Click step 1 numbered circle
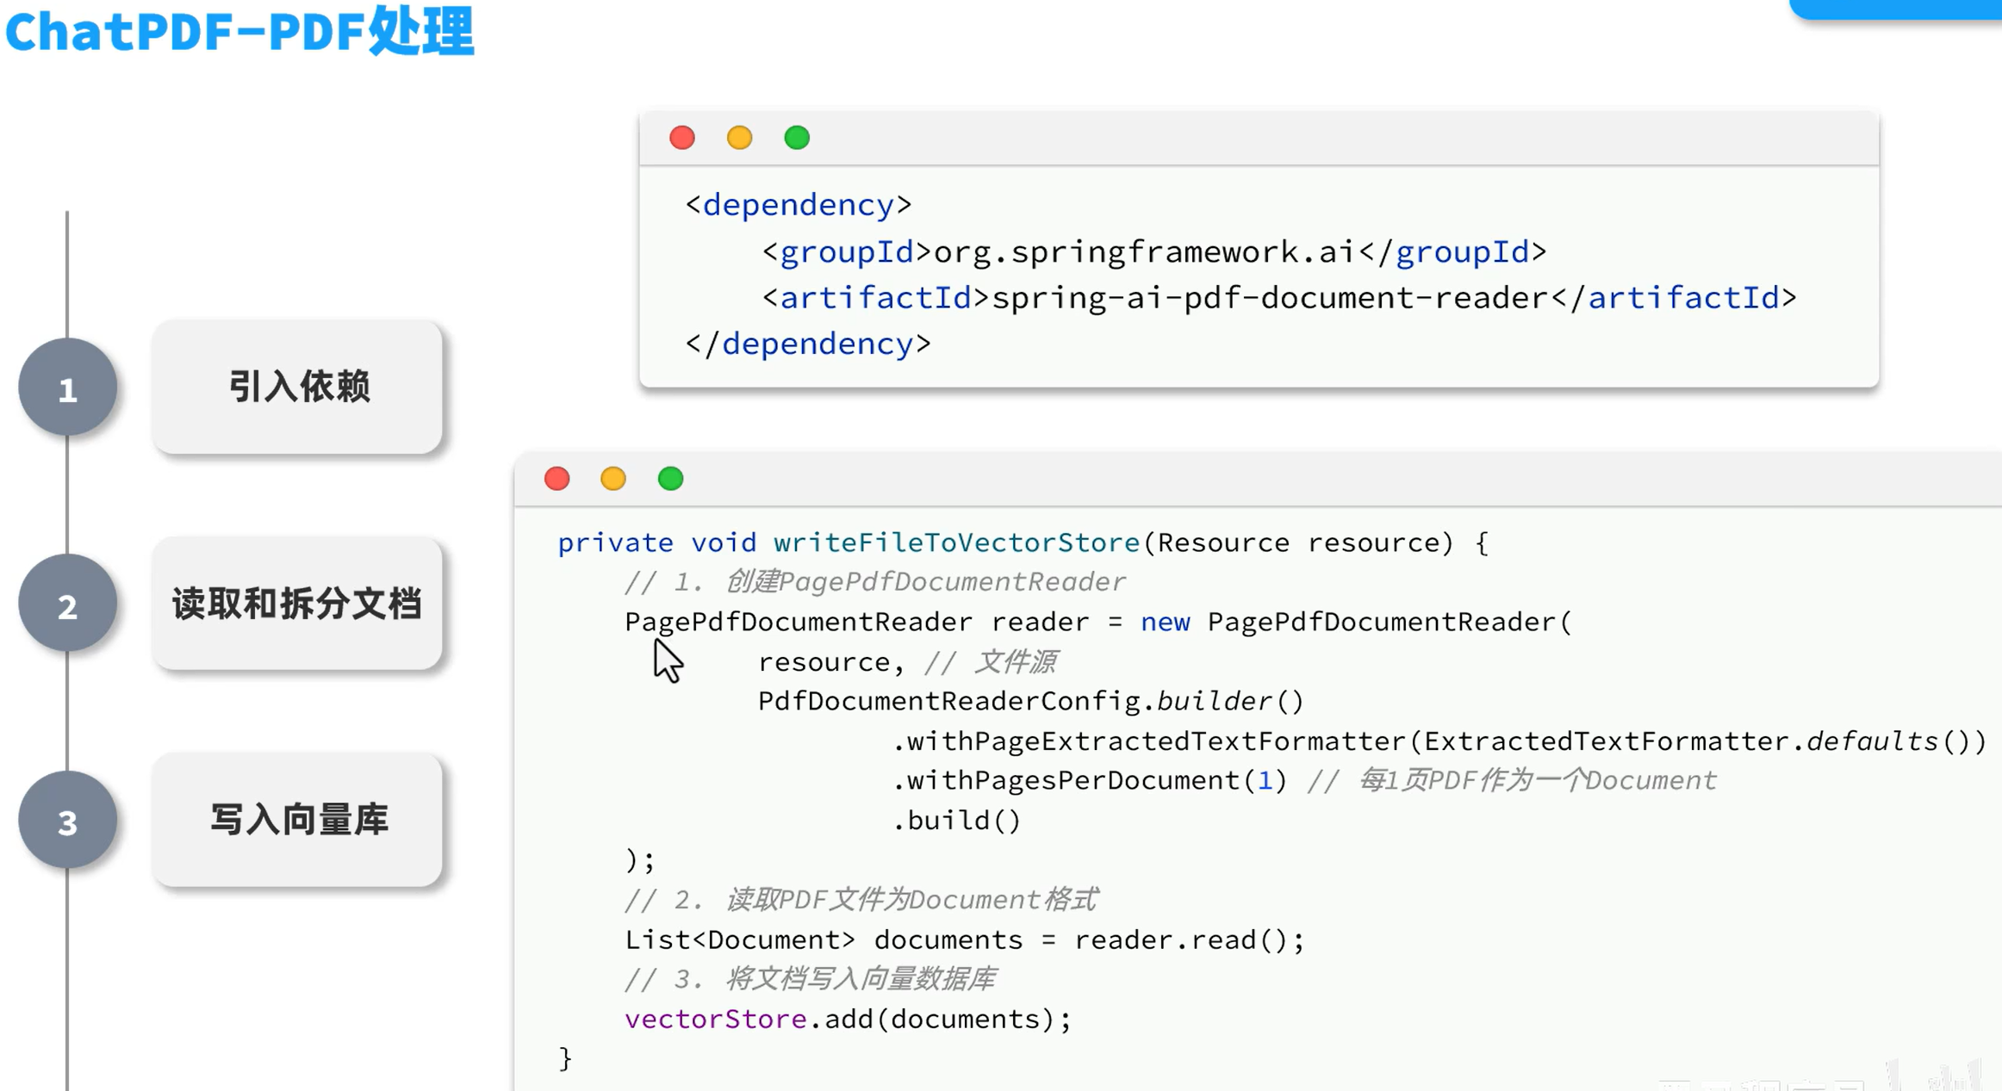 click(x=67, y=388)
